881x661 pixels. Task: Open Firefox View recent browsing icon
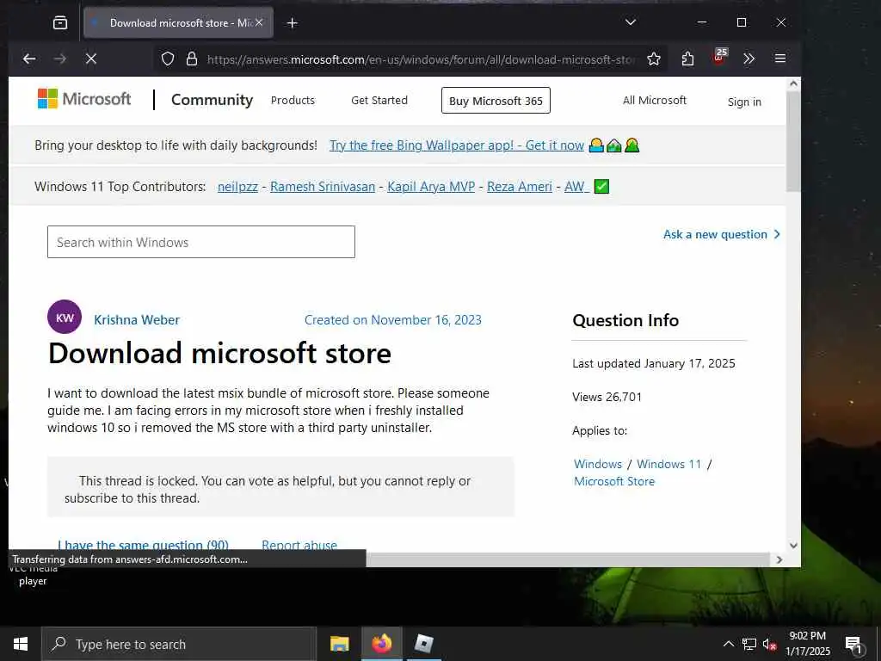(x=60, y=23)
